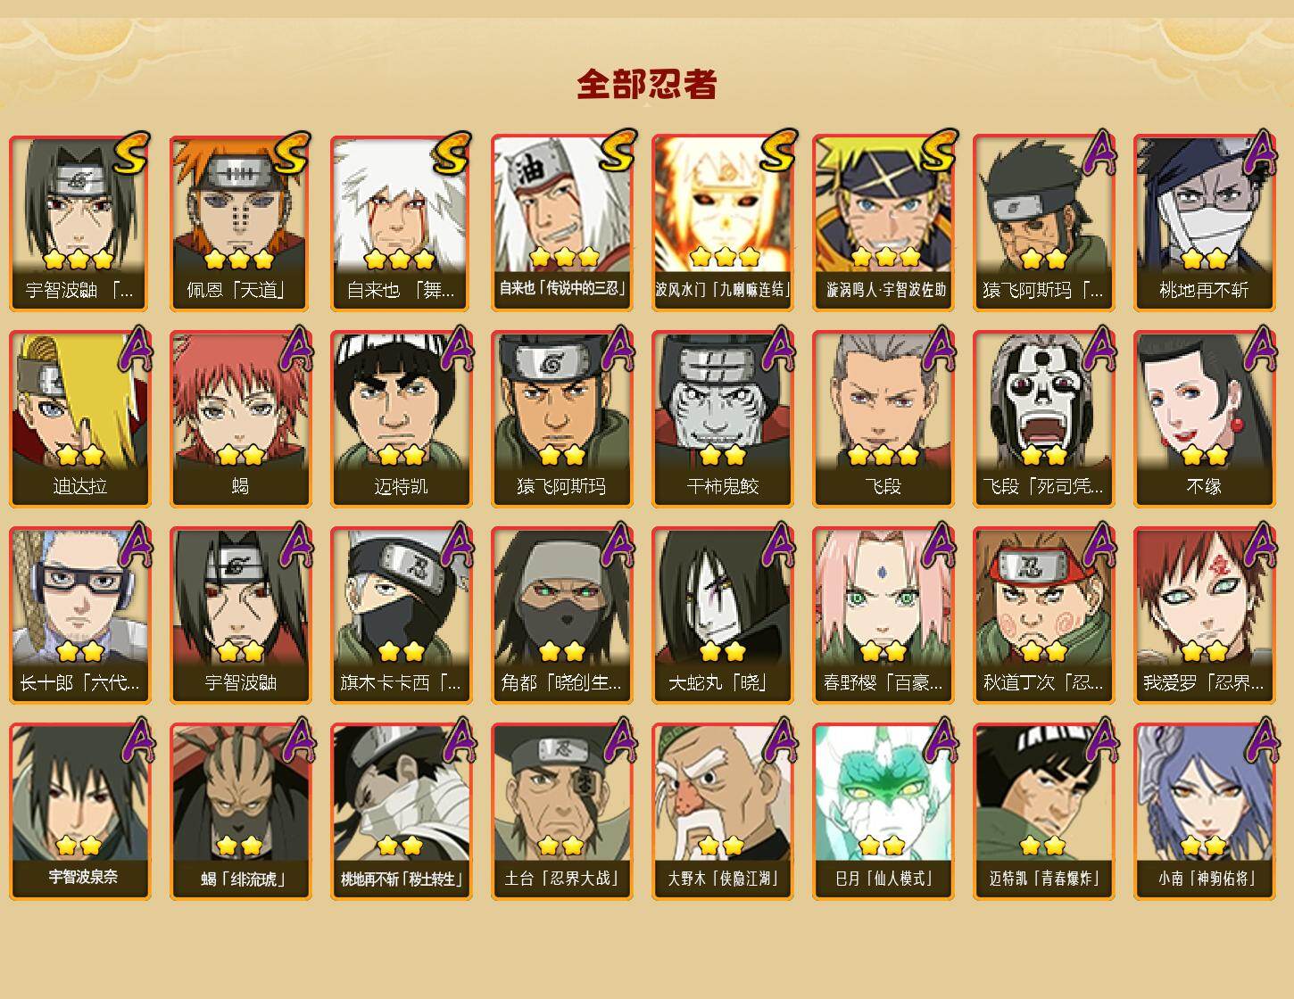1294x999 pixels.
Task: Select the 宇智波鼬 A-rank card
Action: click(x=240, y=615)
